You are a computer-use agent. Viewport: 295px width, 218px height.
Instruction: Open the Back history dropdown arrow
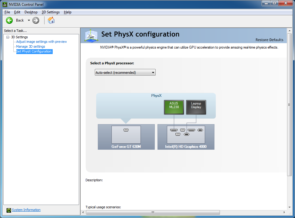(29, 20)
